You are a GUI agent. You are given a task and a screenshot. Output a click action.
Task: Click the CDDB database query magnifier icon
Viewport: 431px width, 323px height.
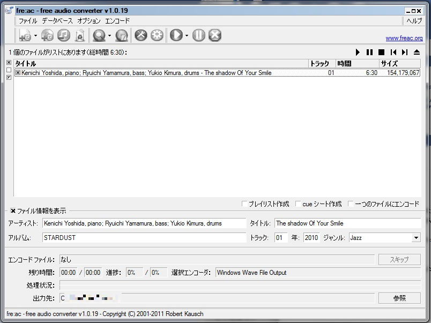pos(99,35)
